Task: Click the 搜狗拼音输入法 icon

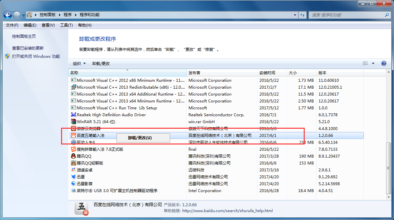Action: click(74, 149)
